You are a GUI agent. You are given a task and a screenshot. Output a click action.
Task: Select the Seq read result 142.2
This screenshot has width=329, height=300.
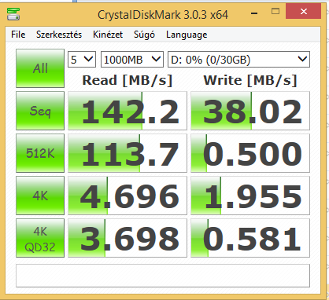coord(128,111)
